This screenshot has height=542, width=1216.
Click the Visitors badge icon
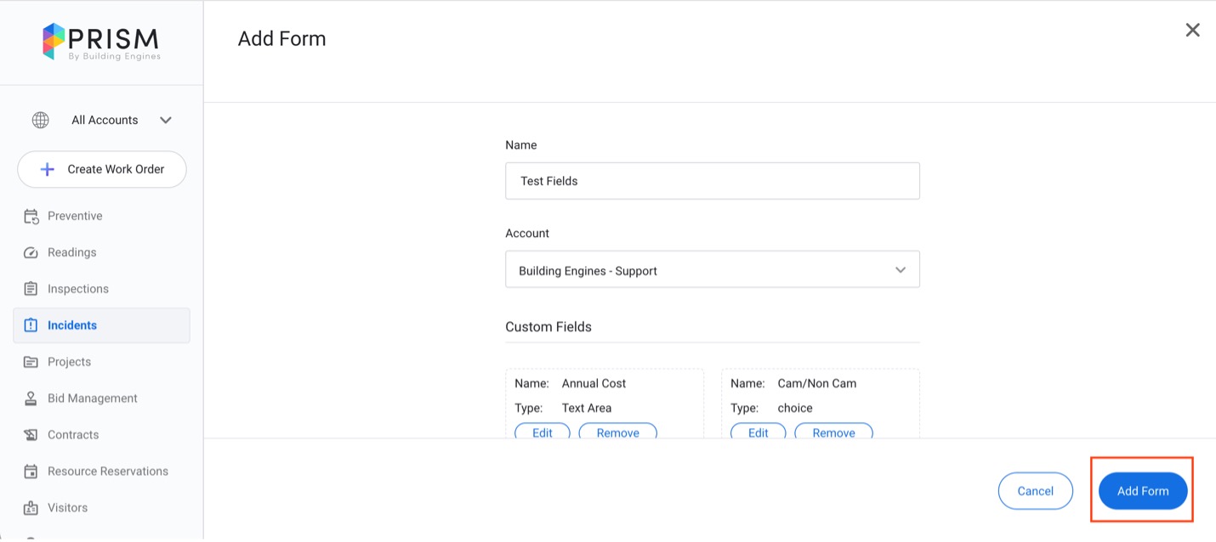(x=31, y=508)
